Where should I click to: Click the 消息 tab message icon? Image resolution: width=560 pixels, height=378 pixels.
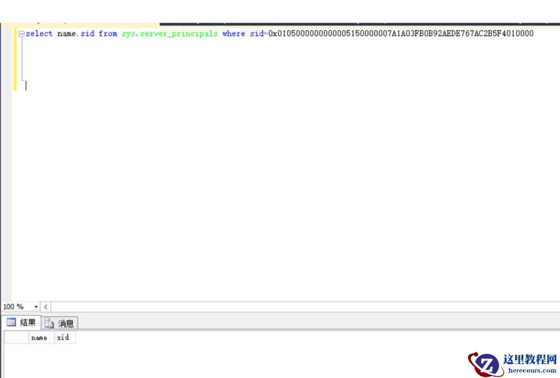pyautogui.click(x=49, y=323)
